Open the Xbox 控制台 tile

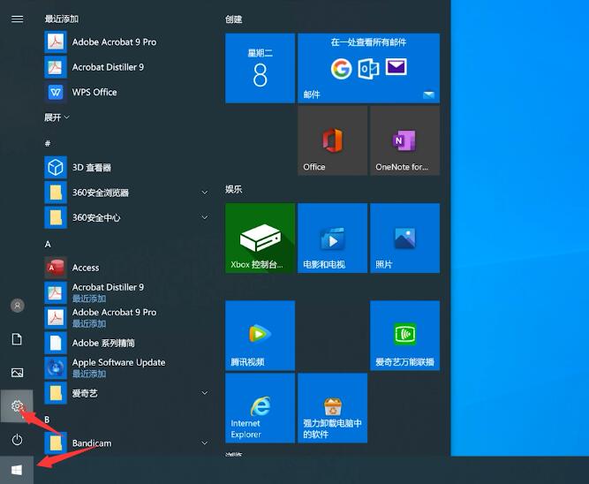click(x=260, y=238)
